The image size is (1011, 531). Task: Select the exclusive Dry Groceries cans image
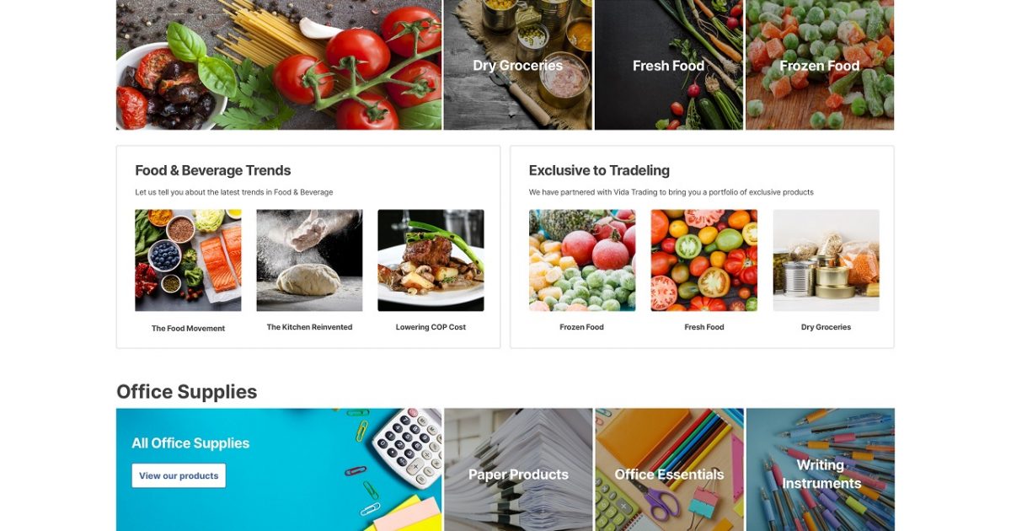(826, 260)
